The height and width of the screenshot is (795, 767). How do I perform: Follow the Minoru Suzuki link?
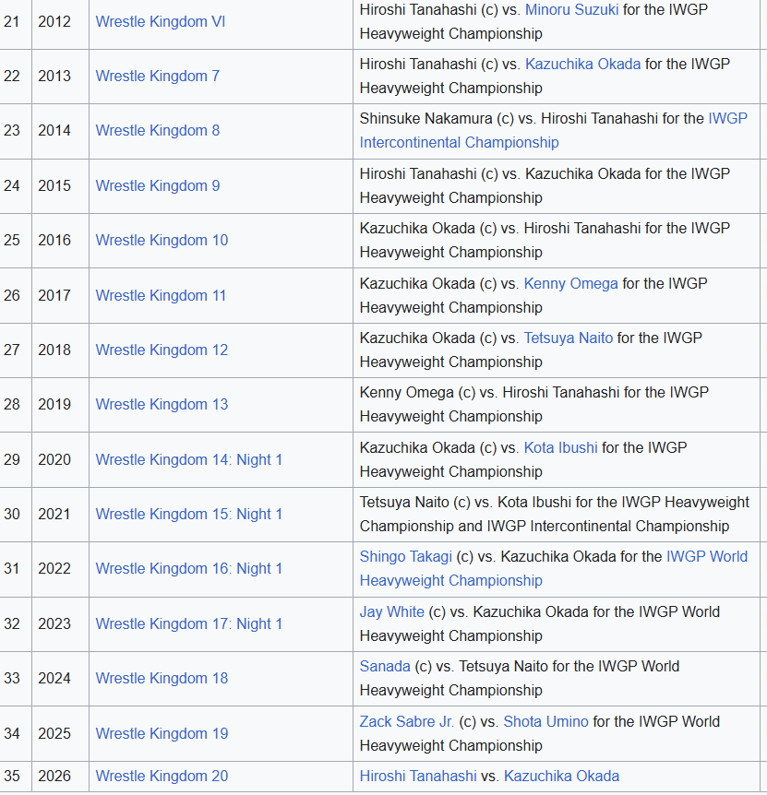[571, 9]
